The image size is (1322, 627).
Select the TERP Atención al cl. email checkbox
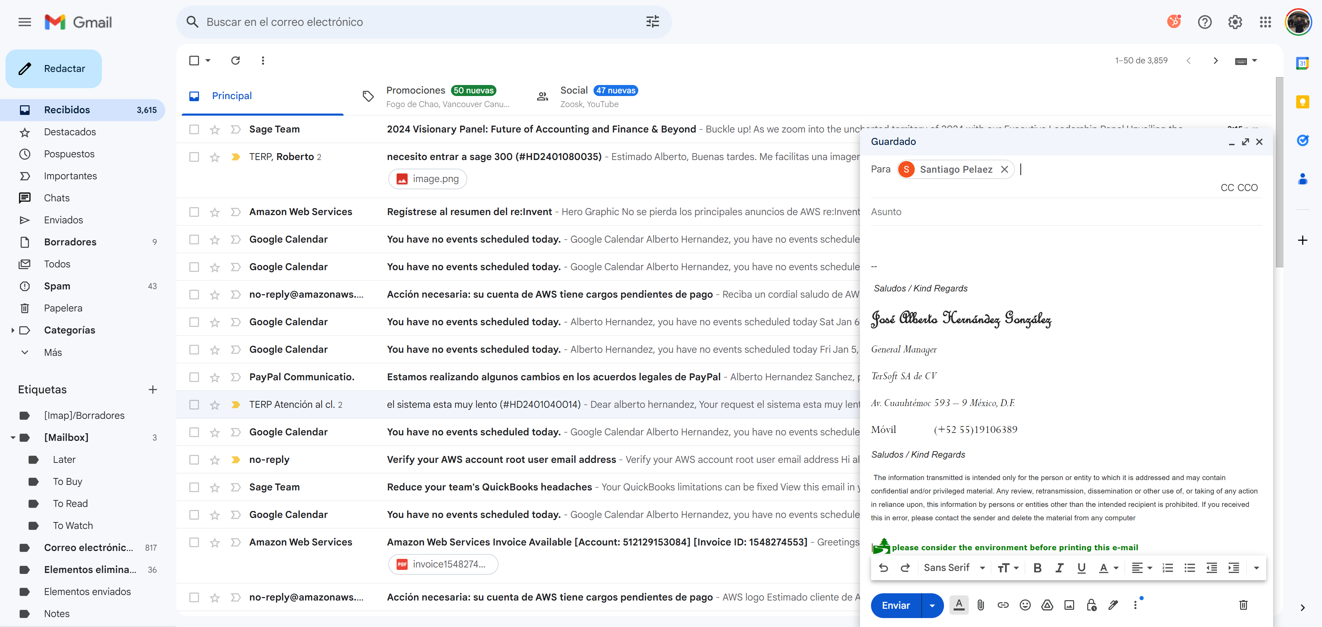point(194,405)
